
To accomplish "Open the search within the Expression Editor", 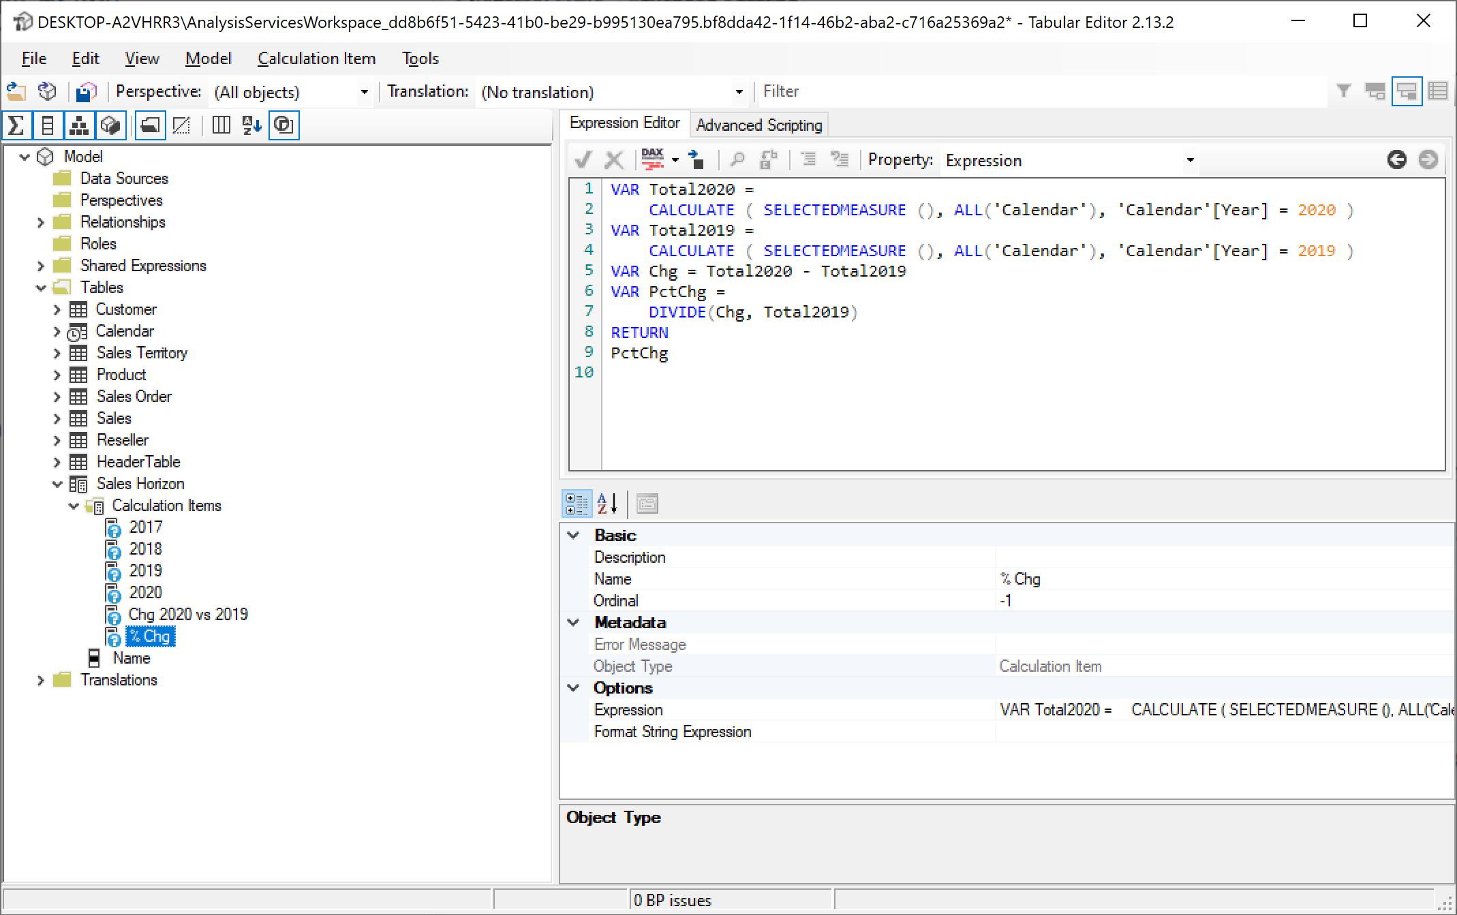I will 737,159.
